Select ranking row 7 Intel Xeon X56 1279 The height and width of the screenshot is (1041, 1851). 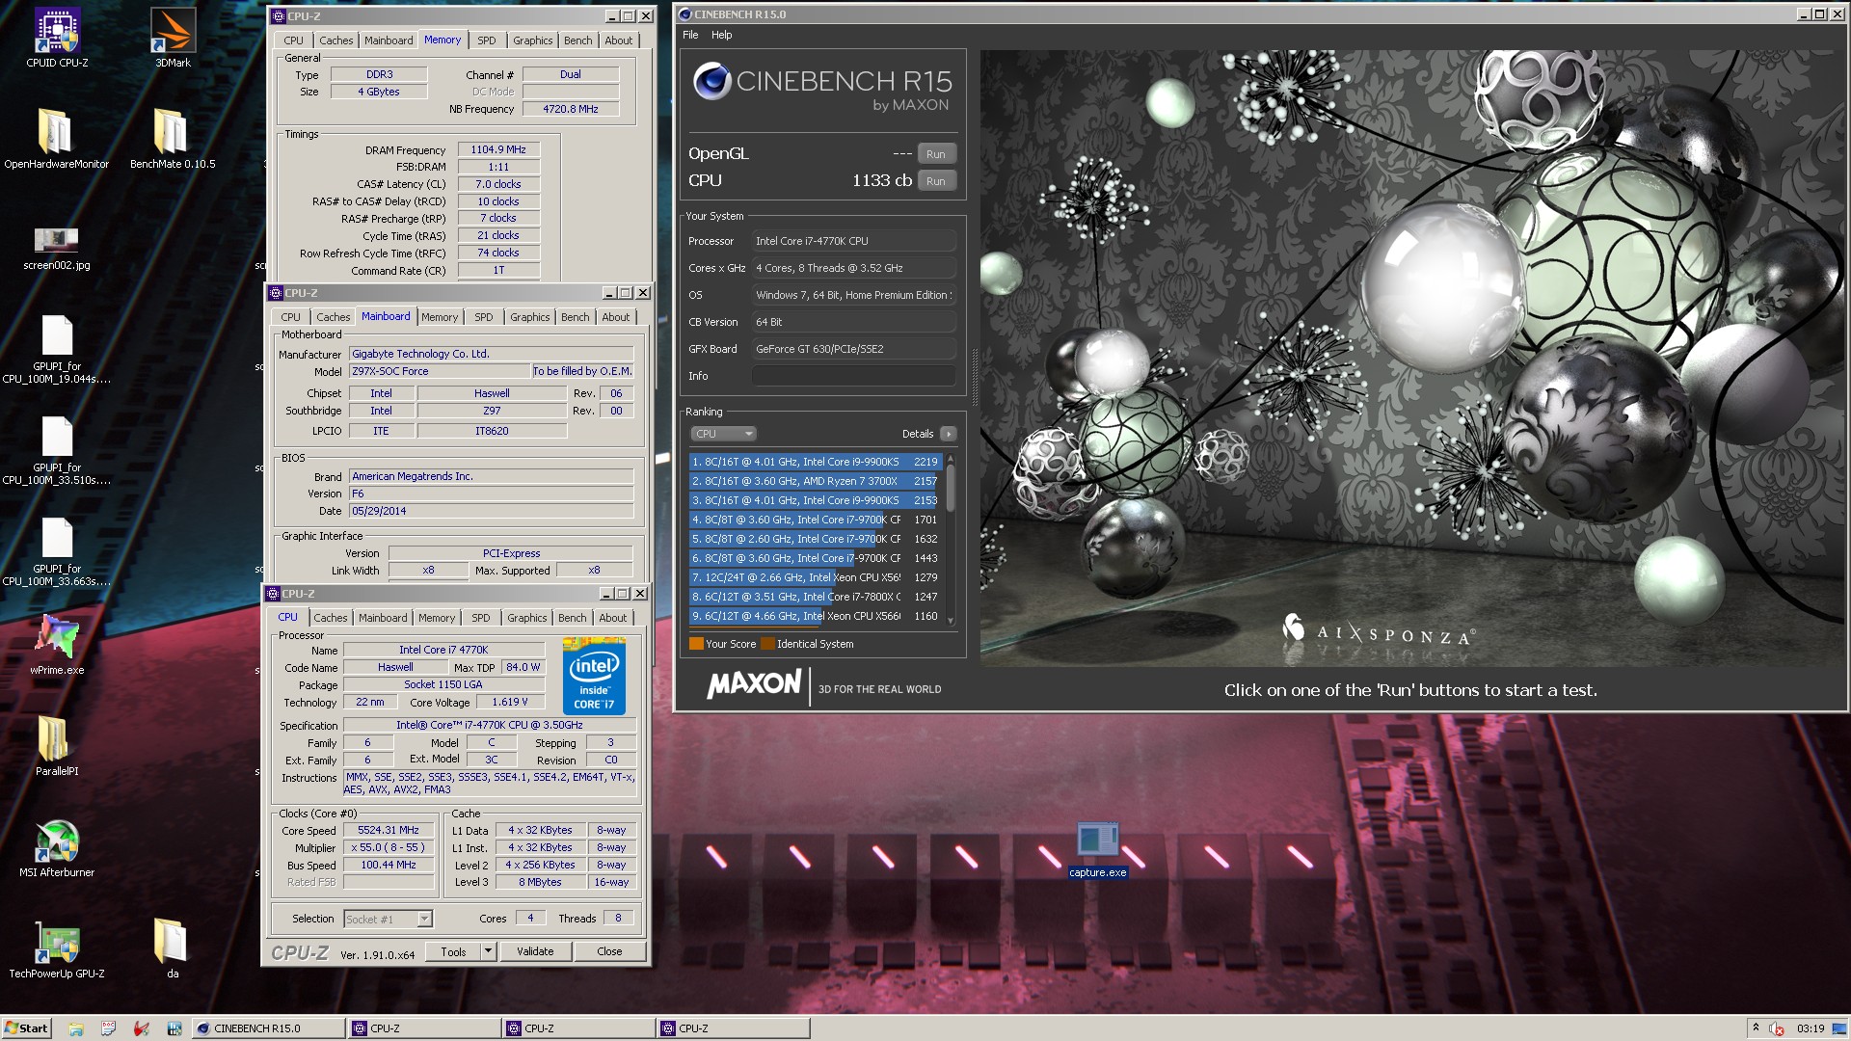(x=816, y=577)
